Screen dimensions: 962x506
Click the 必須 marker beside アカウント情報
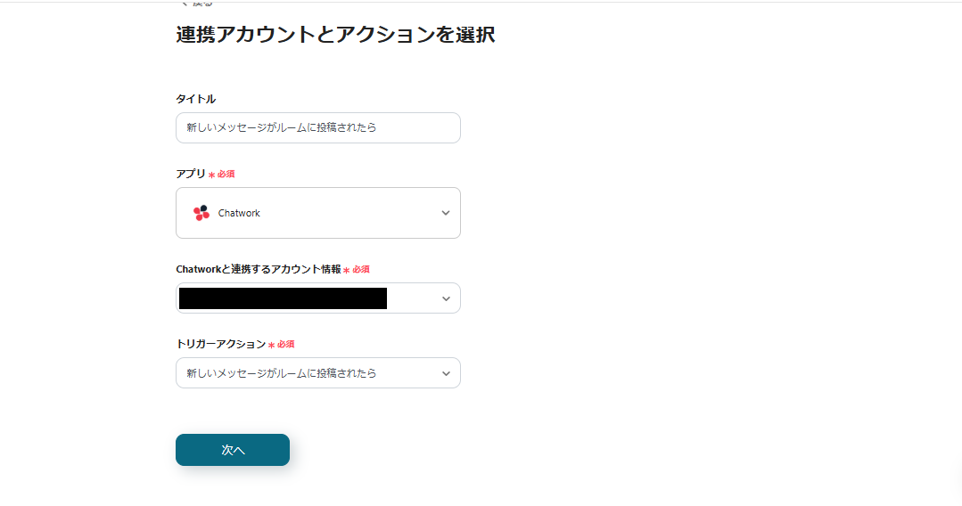point(361,269)
